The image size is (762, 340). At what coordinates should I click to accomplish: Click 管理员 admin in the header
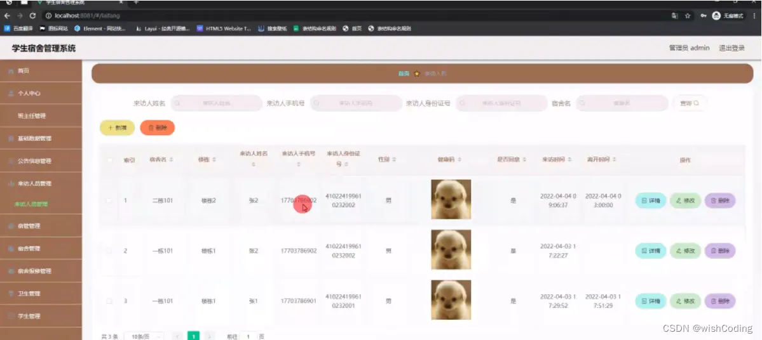tap(689, 48)
